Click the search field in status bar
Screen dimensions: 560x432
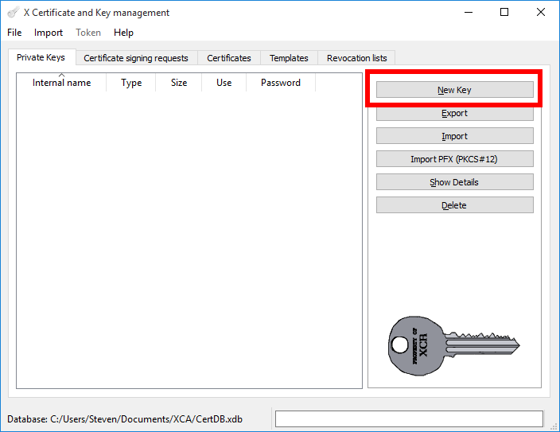pos(409,419)
